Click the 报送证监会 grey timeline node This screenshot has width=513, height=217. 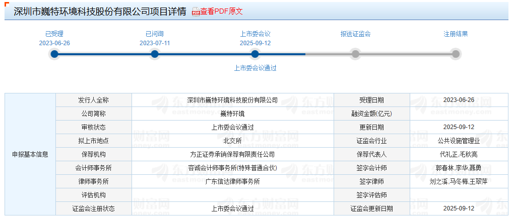point(355,54)
